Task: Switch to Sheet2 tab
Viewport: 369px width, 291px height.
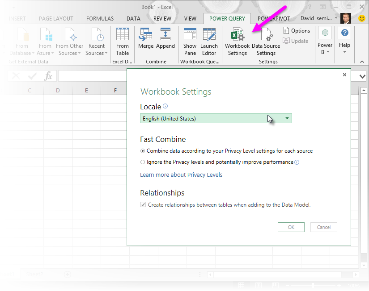Action: pyautogui.click(x=34, y=274)
